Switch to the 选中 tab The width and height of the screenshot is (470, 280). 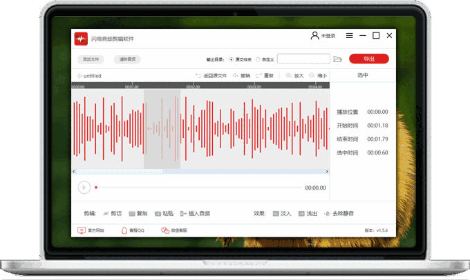click(363, 75)
